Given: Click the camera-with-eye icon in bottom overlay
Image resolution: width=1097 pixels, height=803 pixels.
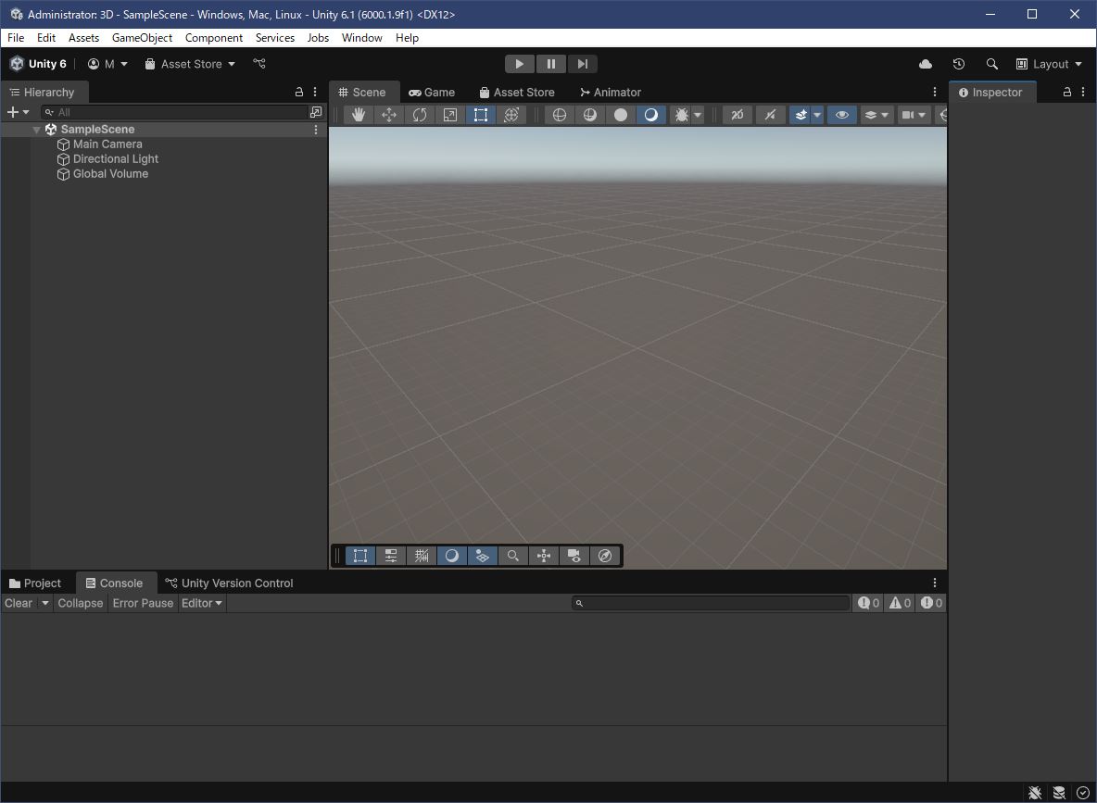Looking at the screenshot, I should coord(574,556).
